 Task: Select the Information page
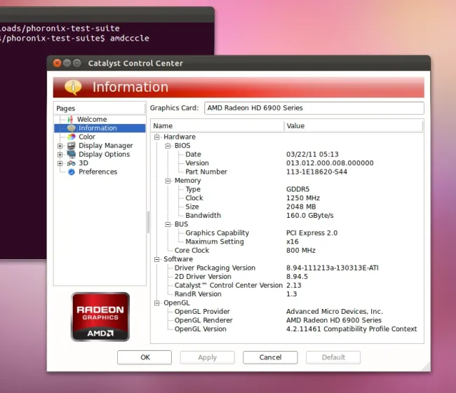pyautogui.click(x=98, y=128)
